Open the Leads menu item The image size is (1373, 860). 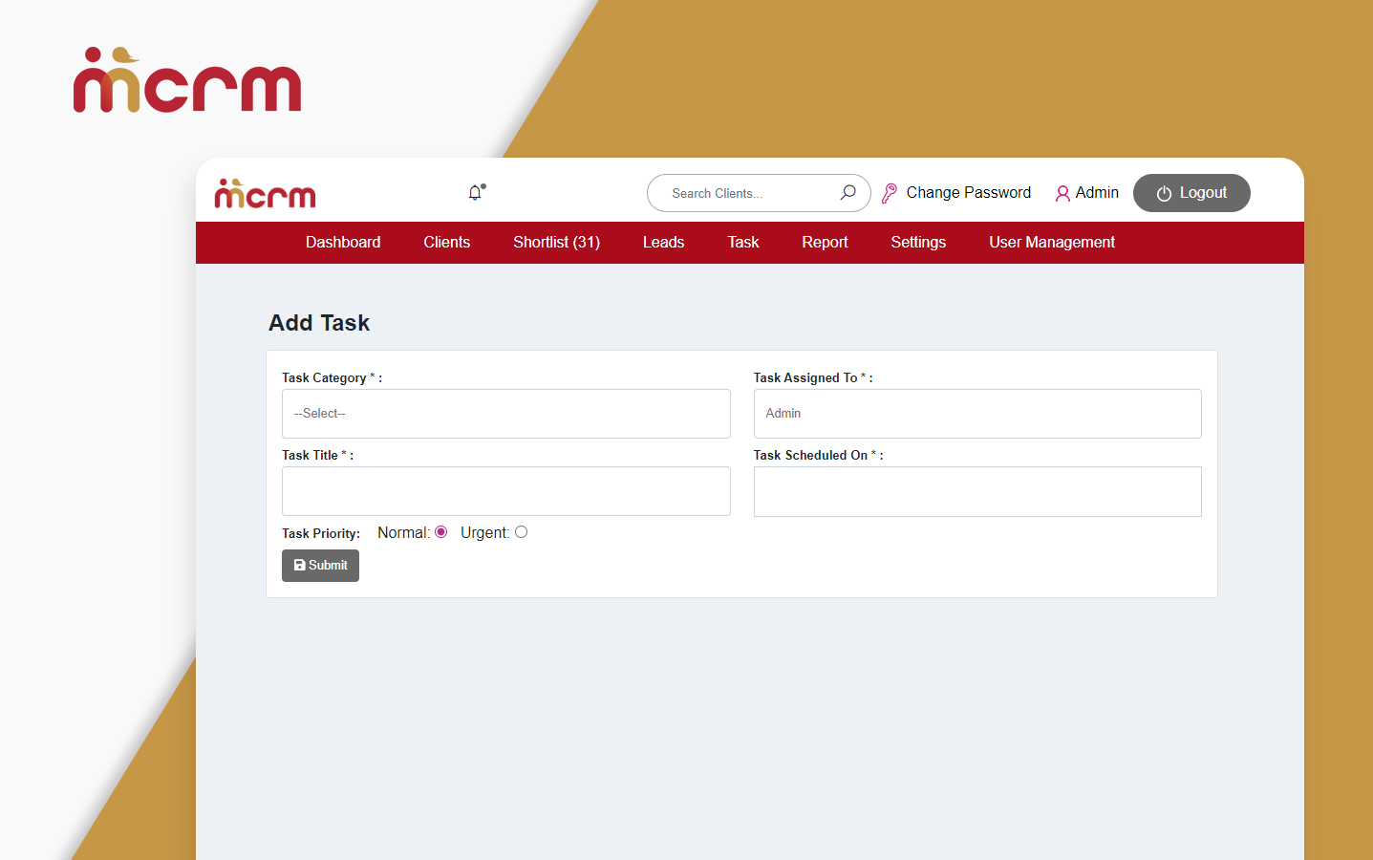click(x=663, y=243)
